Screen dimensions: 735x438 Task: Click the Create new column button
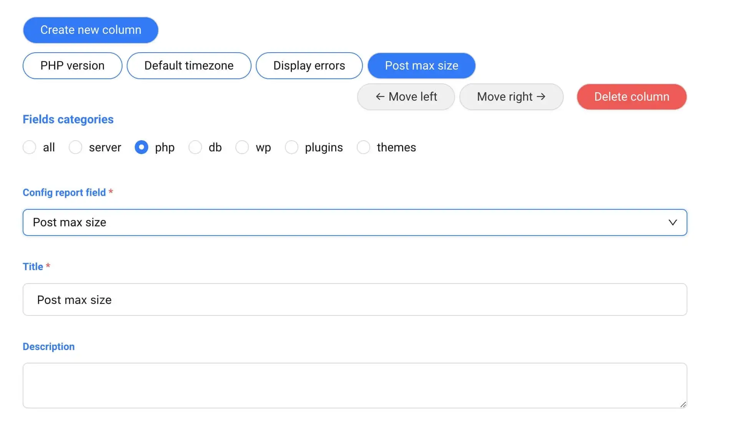(90, 30)
